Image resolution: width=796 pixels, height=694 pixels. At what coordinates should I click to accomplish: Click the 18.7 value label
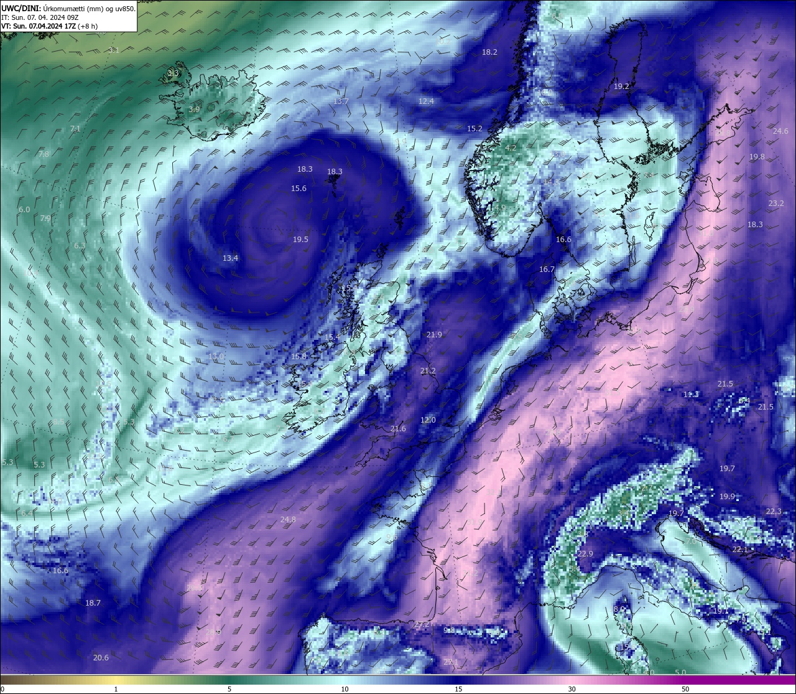[93, 603]
